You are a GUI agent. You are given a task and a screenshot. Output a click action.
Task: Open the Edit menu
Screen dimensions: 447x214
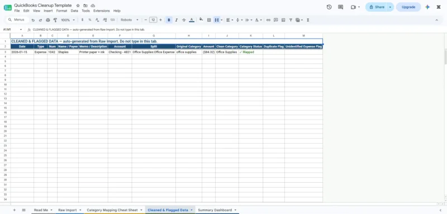click(x=26, y=11)
